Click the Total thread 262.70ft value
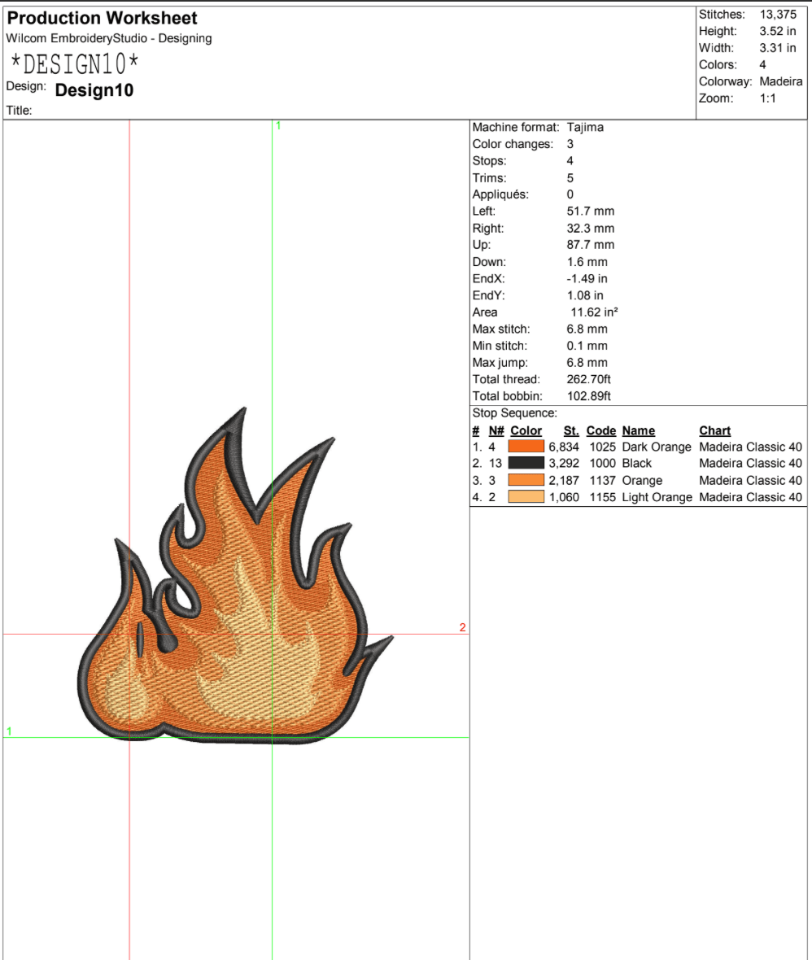Viewport: 812px width, 960px height. tap(591, 378)
